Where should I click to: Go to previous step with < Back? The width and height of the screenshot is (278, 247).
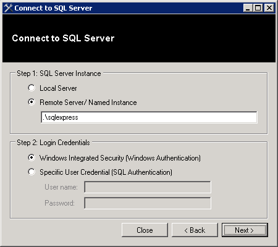point(195,230)
